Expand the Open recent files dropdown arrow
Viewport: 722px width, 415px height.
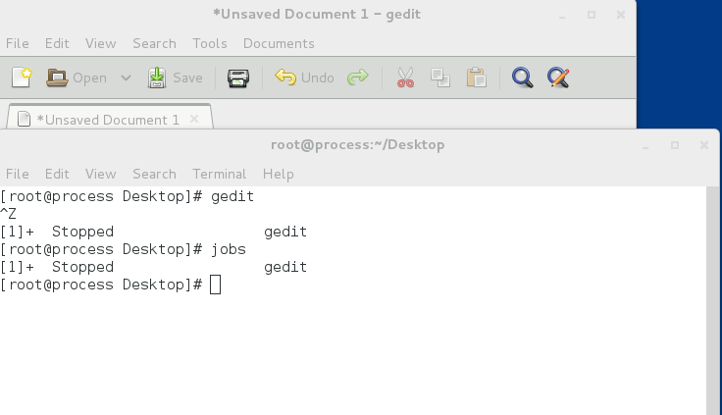coord(126,78)
